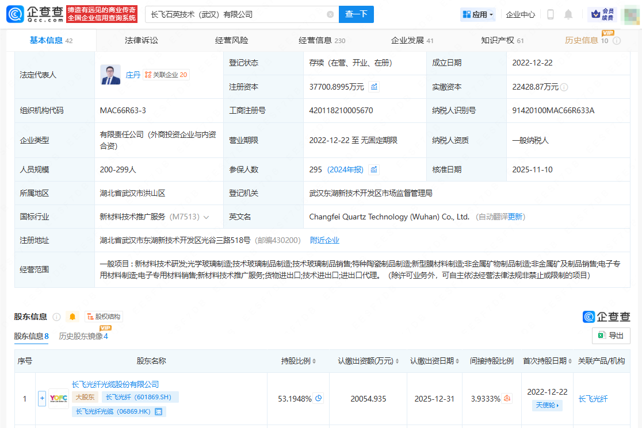Click the chart icon beside 注册资本 amount
Viewport: 642px width, 428px height.
tap(374, 87)
